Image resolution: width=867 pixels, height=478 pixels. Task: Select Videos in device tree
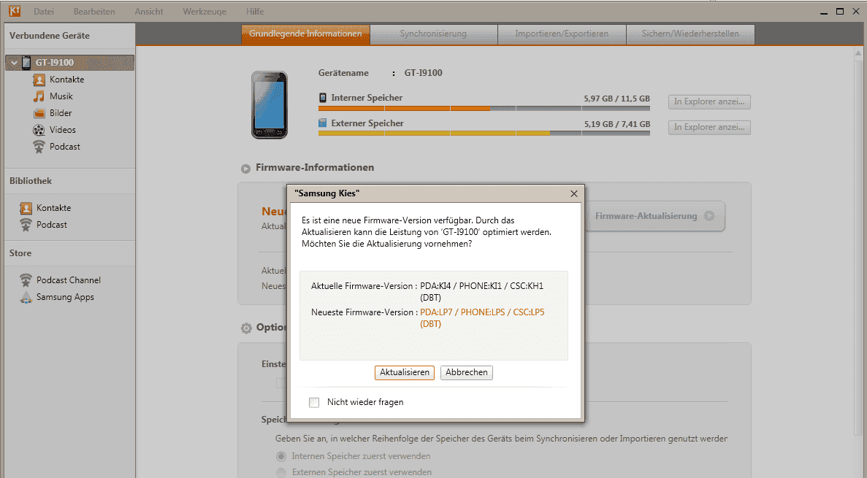click(x=63, y=130)
